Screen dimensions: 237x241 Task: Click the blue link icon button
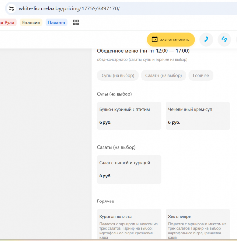[x=224, y=40]
